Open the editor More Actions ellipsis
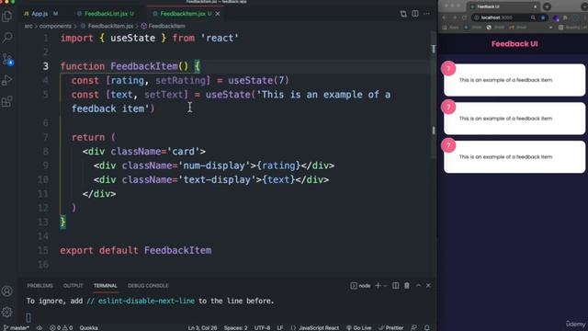The image size is (588, 331). (x=426, y=14)
